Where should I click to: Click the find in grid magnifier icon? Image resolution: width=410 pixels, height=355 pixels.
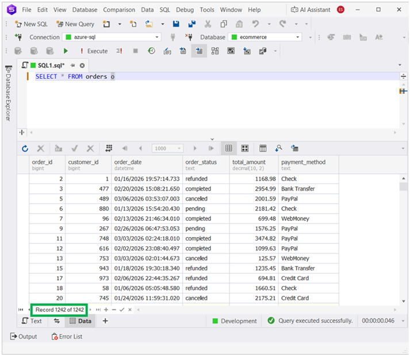click(x=279, y=148)
